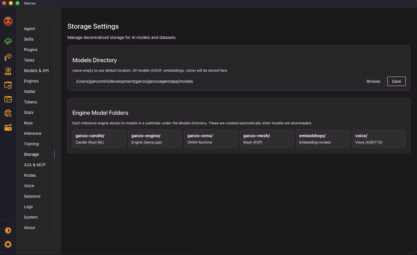
Task: Toggle the theme brightness icon
Action: click(8, 230)
